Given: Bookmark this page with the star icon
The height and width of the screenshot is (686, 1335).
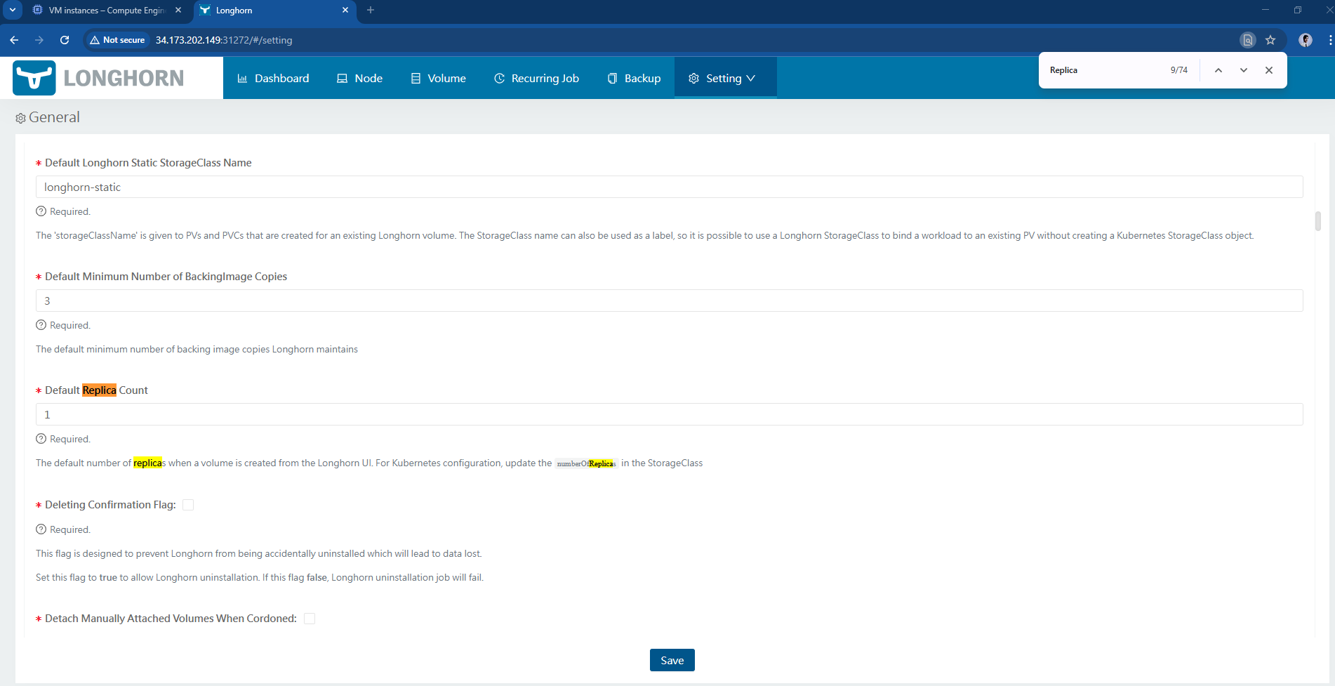Looking at the screenshot, I should tap(1270, 40).
